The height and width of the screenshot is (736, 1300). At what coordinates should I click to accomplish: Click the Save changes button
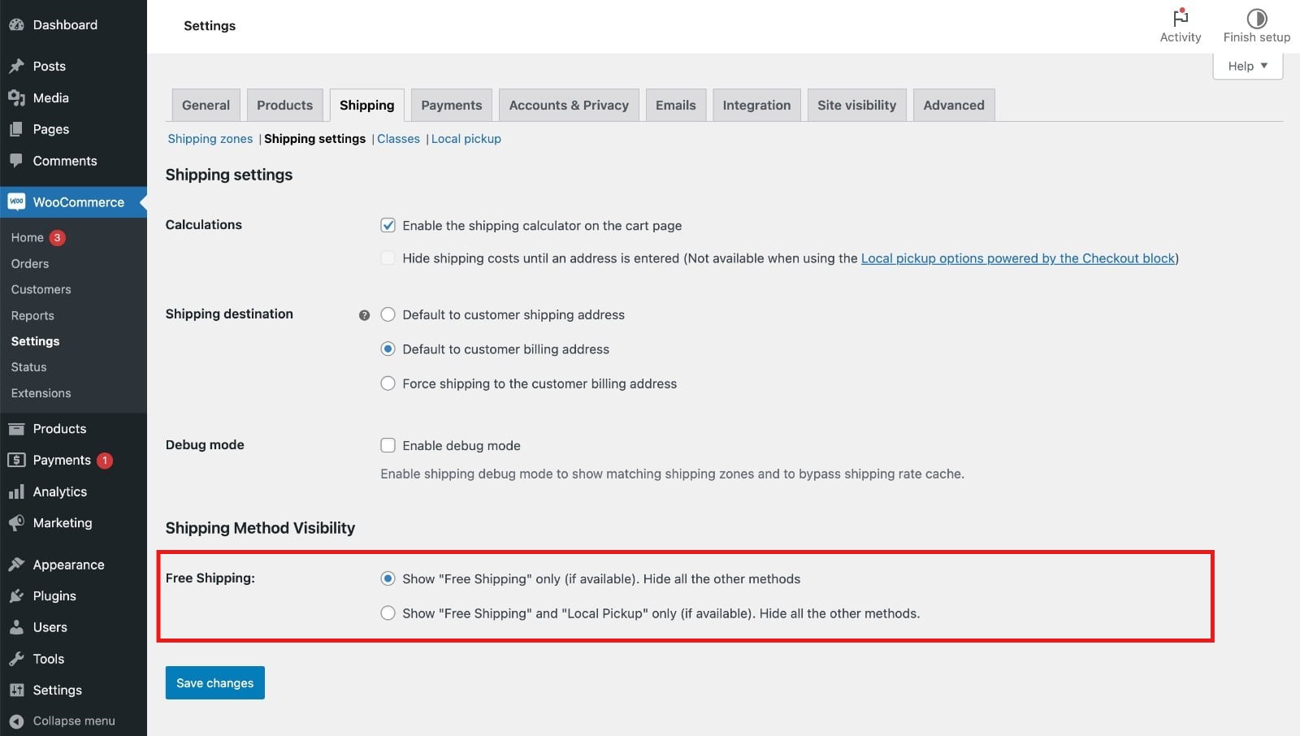[x=215, y=682]
